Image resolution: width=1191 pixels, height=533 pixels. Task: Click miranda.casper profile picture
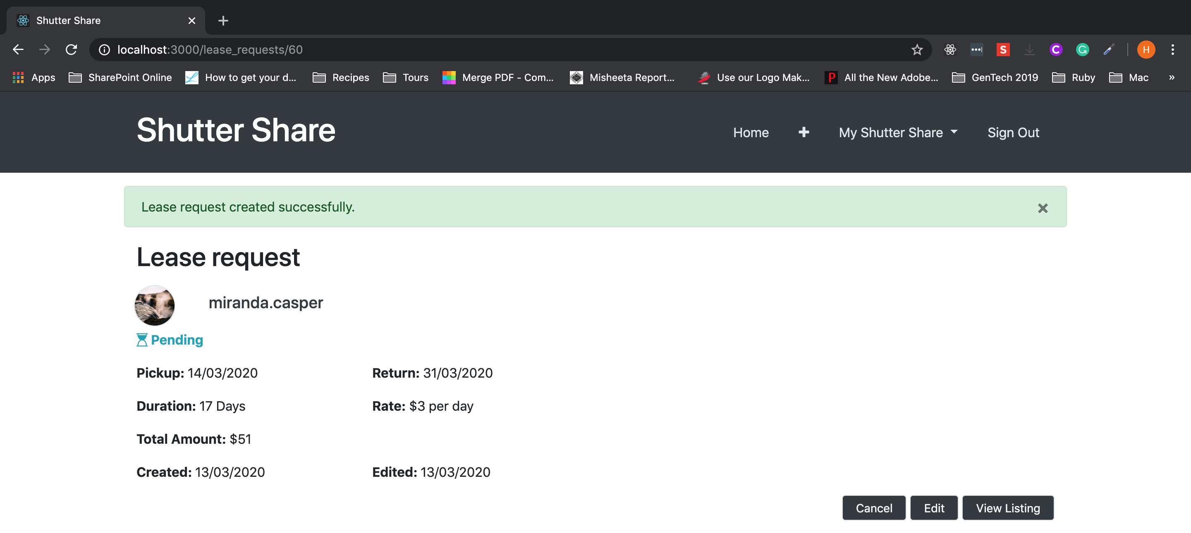154,305
